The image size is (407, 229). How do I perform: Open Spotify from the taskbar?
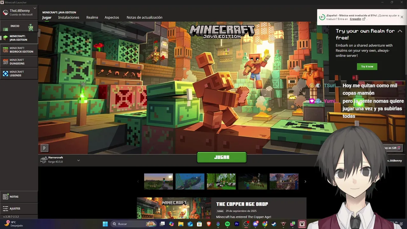pyautogui.click(x=227, y=224)
